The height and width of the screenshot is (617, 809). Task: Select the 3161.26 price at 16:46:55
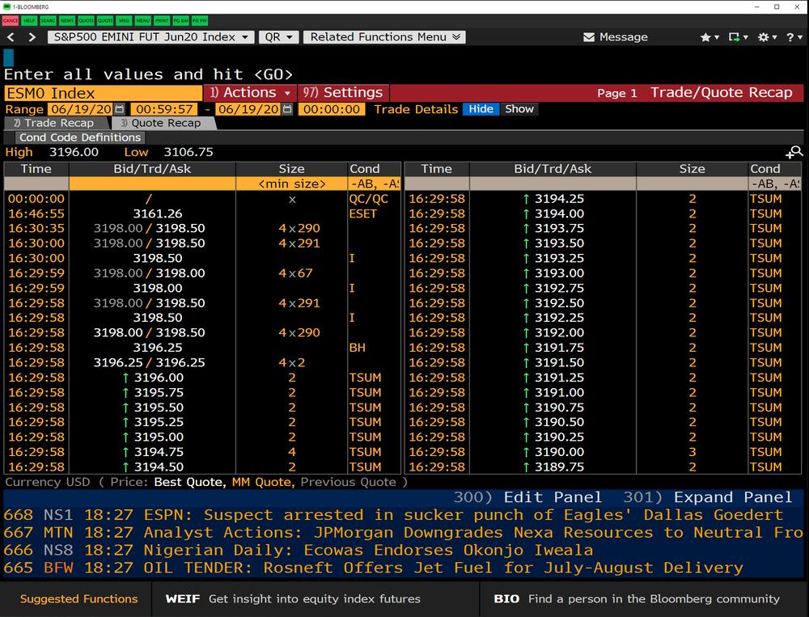(x=158, y=213)
